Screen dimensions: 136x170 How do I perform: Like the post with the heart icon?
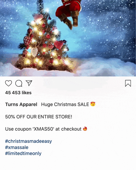tap(8, 83)
